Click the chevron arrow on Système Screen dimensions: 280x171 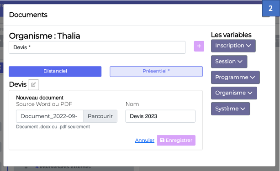click(x=243, y=109)
